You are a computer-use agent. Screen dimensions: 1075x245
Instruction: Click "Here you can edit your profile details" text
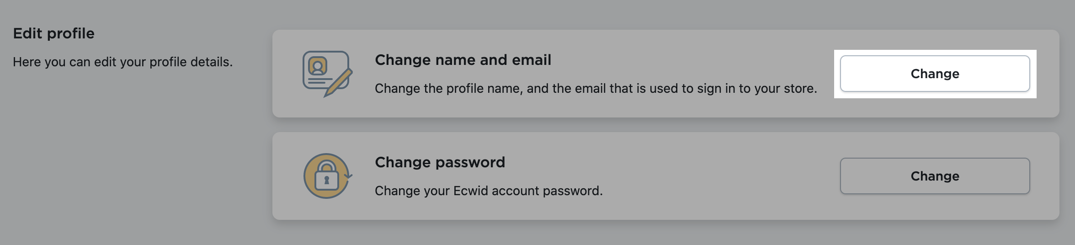(122, 62)
